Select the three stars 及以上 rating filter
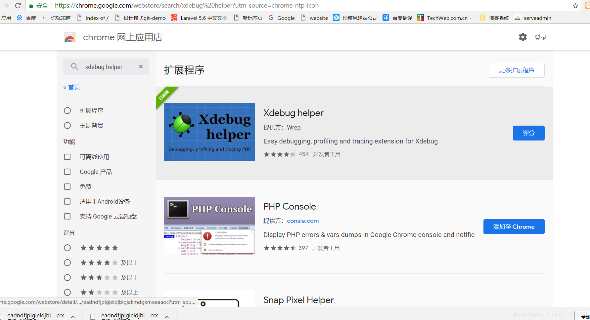 click(x=68, y=277)
